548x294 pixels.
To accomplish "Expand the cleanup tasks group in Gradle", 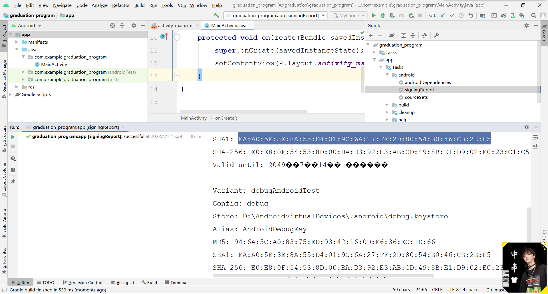I will coord(387,112).
